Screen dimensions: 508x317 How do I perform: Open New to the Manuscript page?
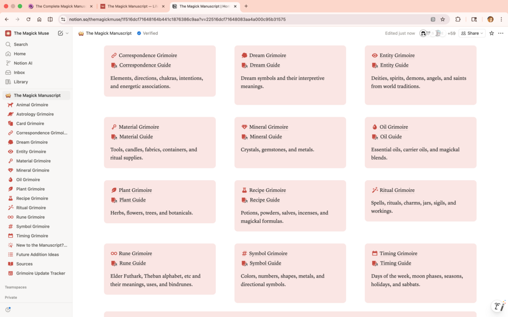(42, 245)
